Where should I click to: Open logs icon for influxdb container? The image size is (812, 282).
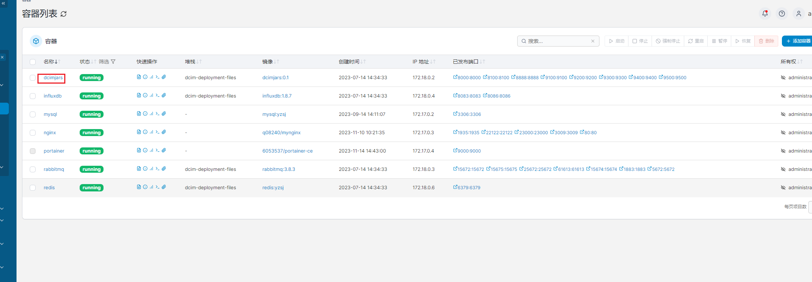(139, 95)
